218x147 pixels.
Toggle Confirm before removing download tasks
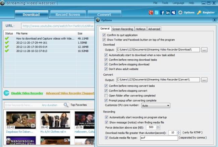pos(106,60)
